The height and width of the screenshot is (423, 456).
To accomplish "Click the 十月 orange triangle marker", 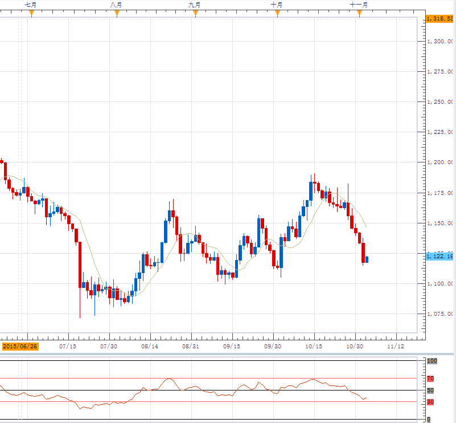I will pos(277,14).
